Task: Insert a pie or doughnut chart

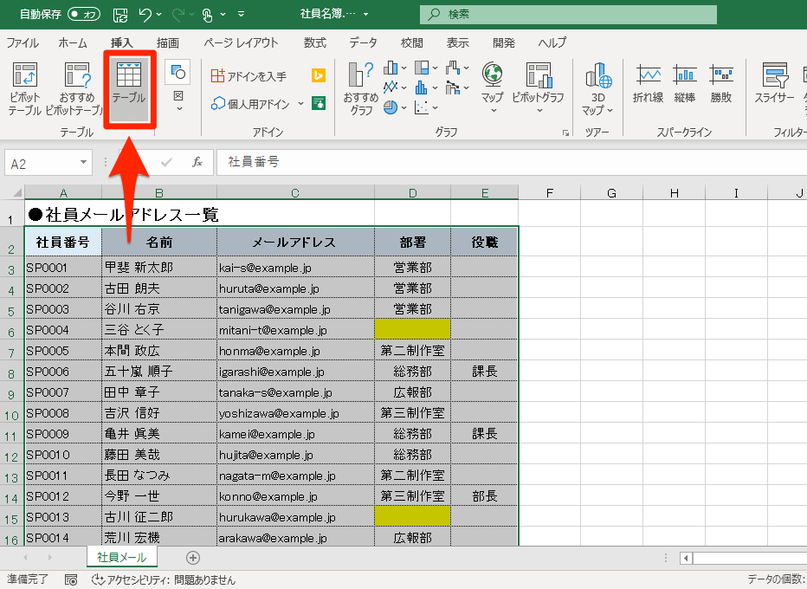Action: point(391,107)
